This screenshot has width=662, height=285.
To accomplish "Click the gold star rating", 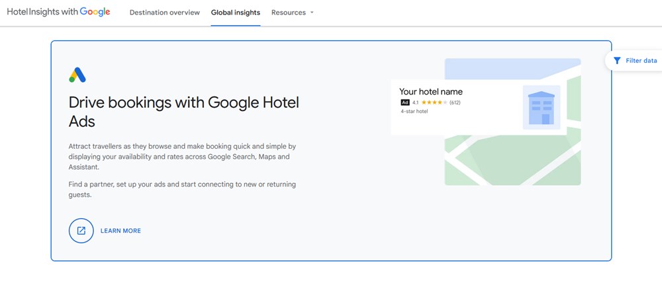I will 434,102.
